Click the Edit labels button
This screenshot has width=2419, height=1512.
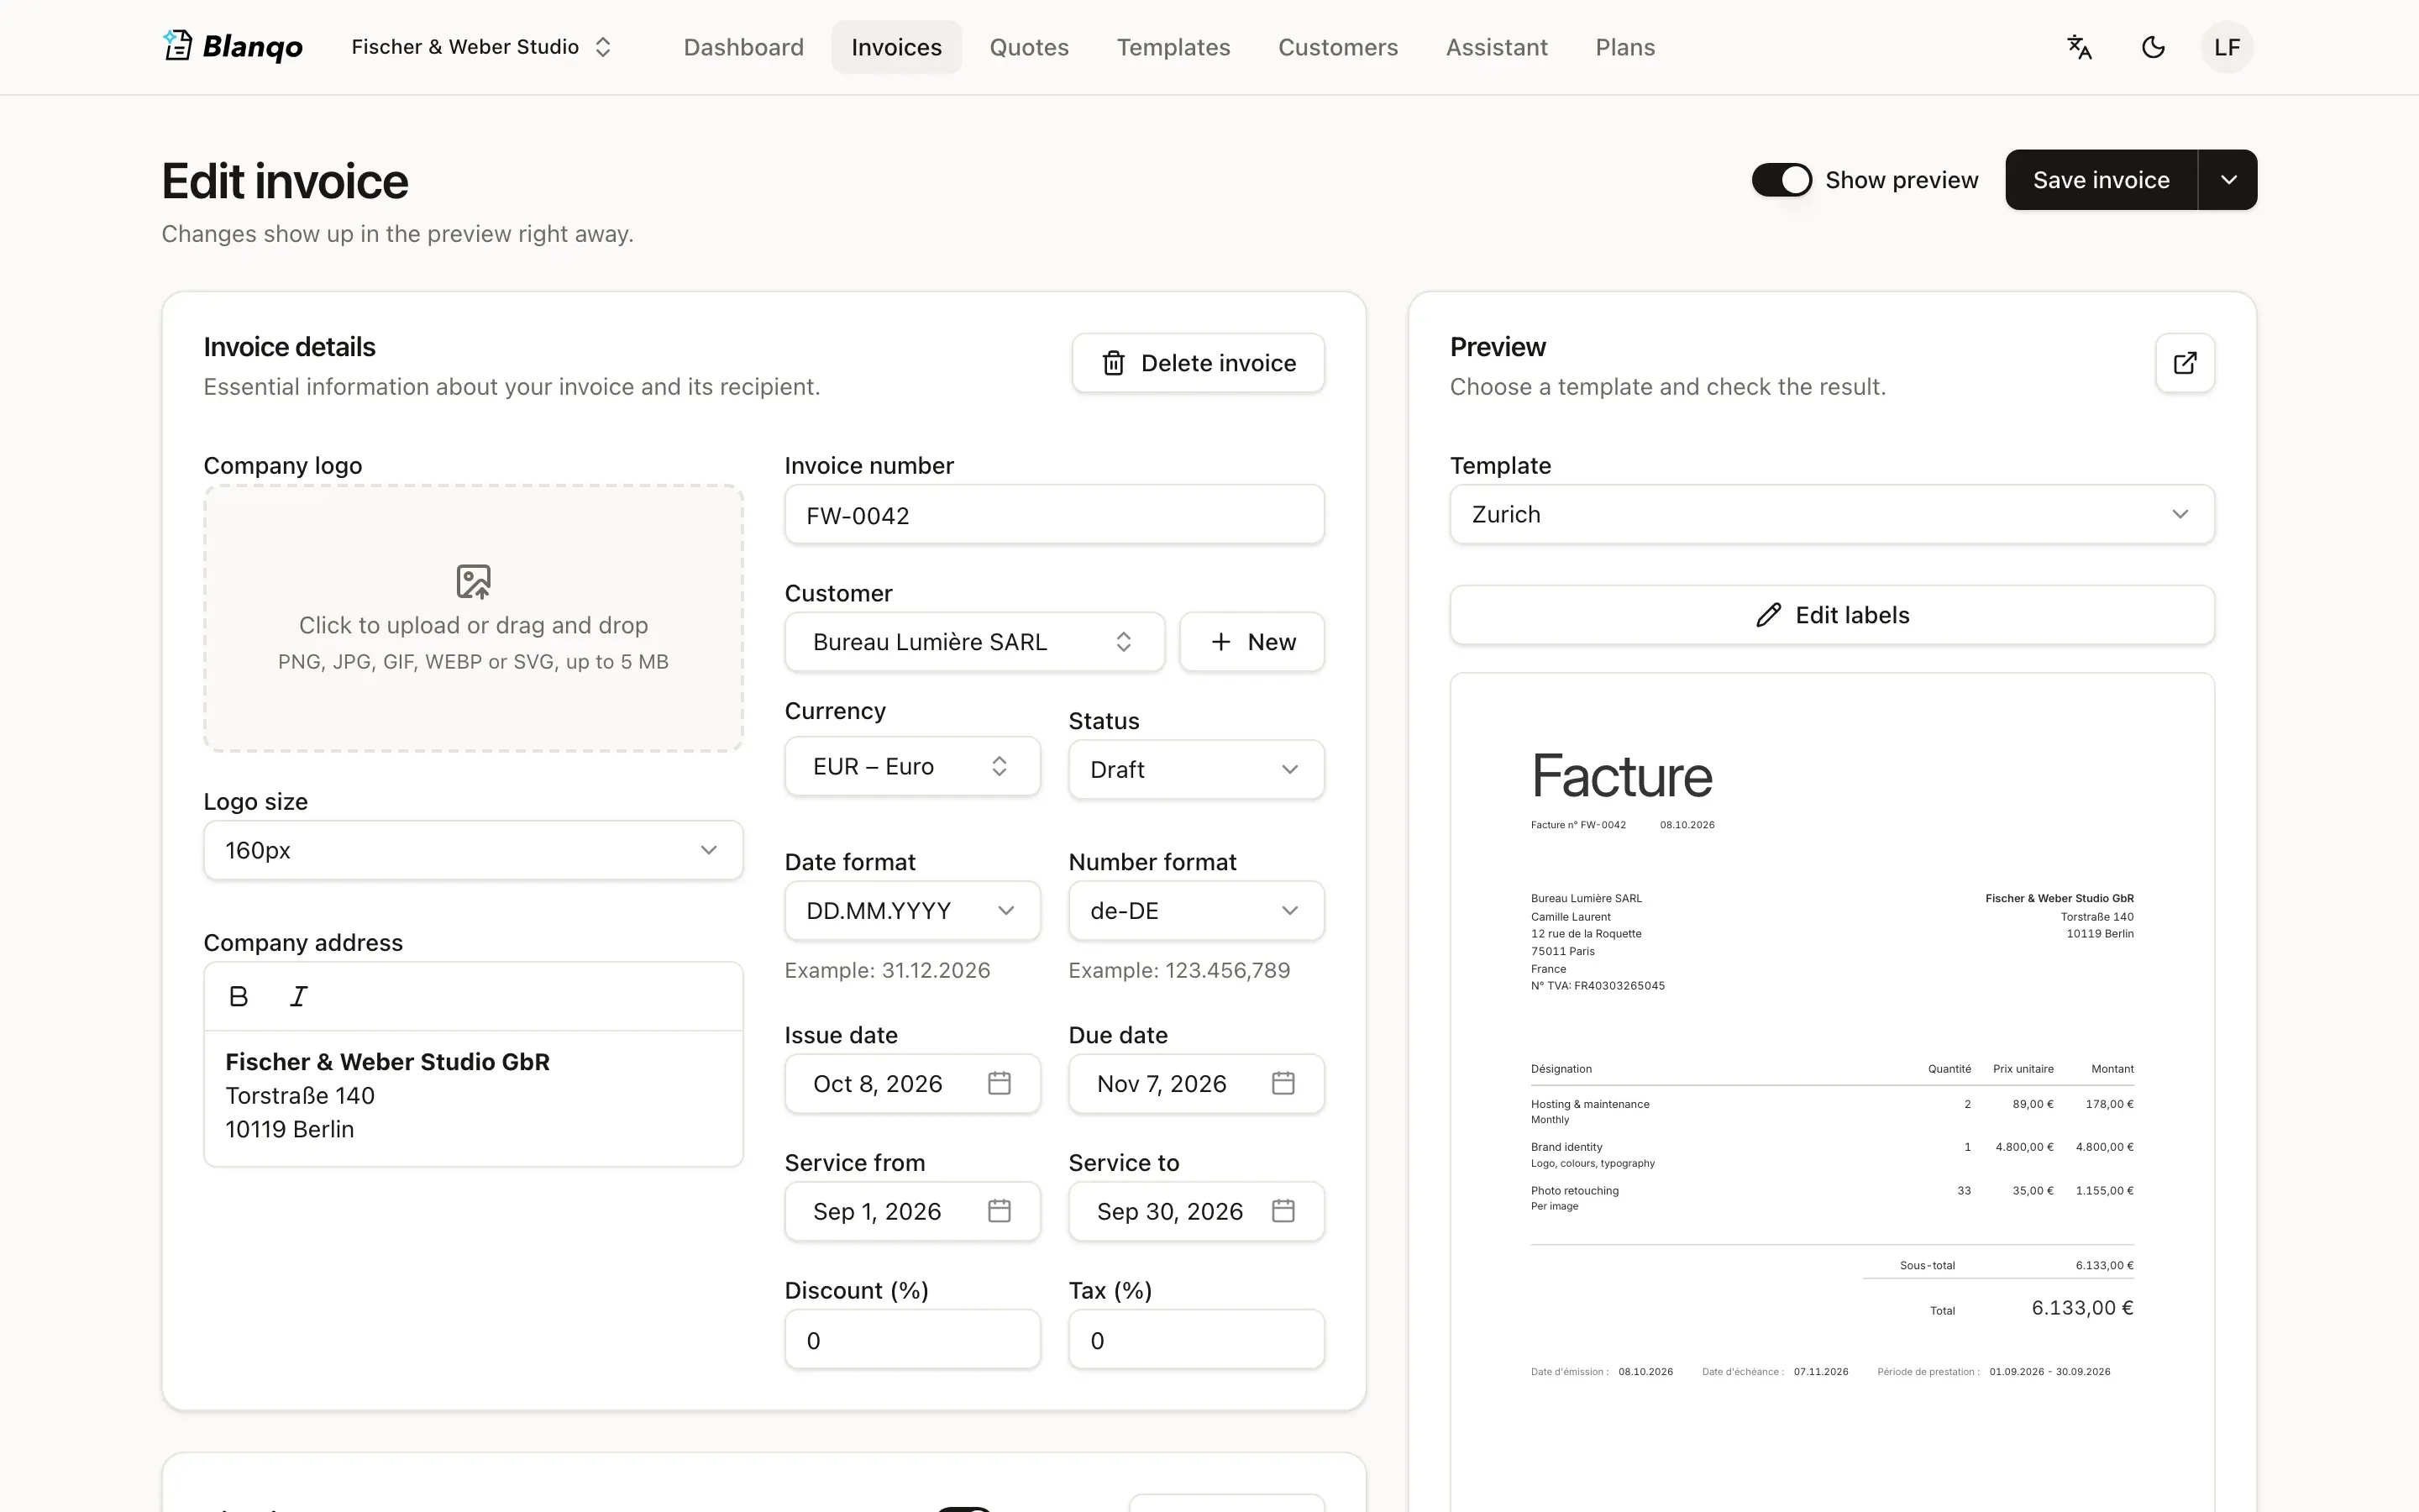1832,615
